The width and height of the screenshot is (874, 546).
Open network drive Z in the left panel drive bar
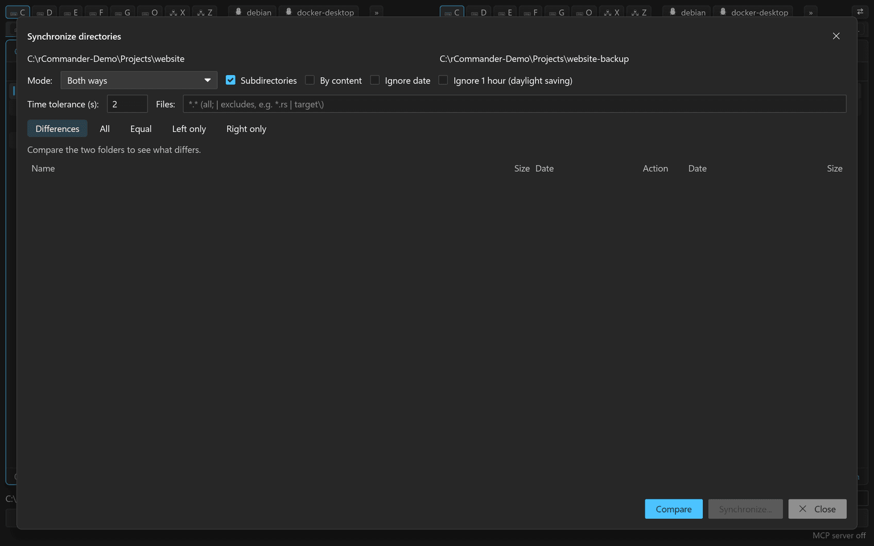click(204, 12)
